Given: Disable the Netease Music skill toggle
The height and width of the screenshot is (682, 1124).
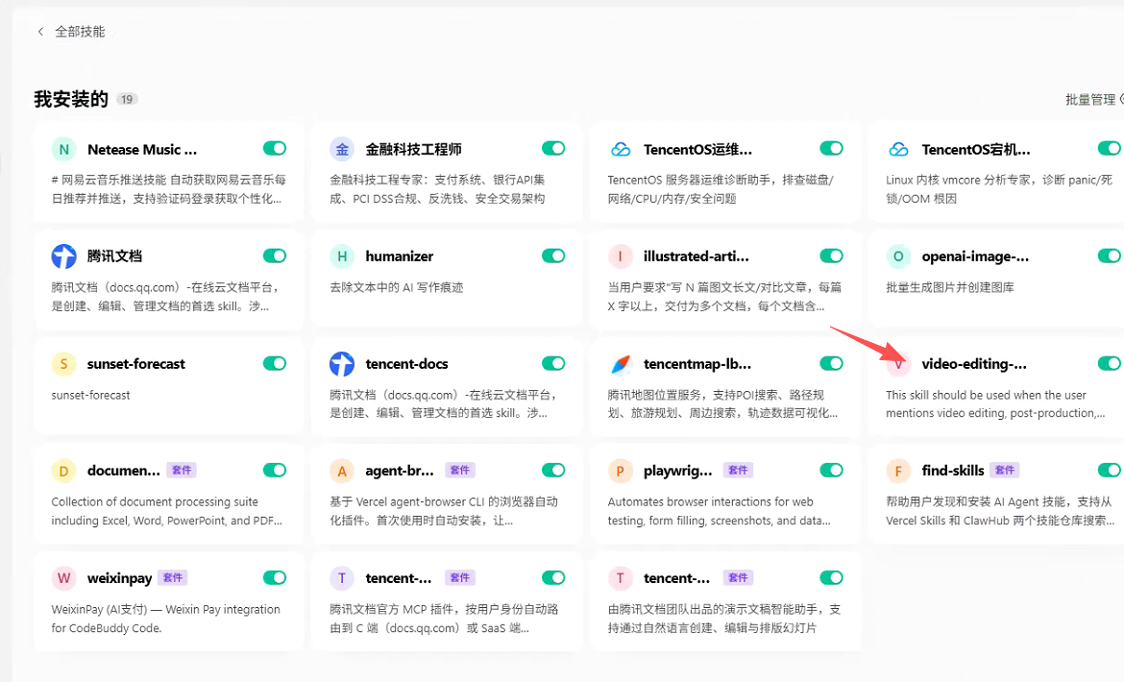Looking at the screenshot, I should pyautogui.click(x=275, y=148).
